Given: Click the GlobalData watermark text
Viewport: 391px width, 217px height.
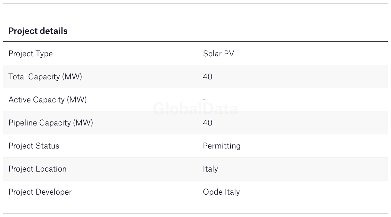Looking at the screenshot, I should 195,109.
